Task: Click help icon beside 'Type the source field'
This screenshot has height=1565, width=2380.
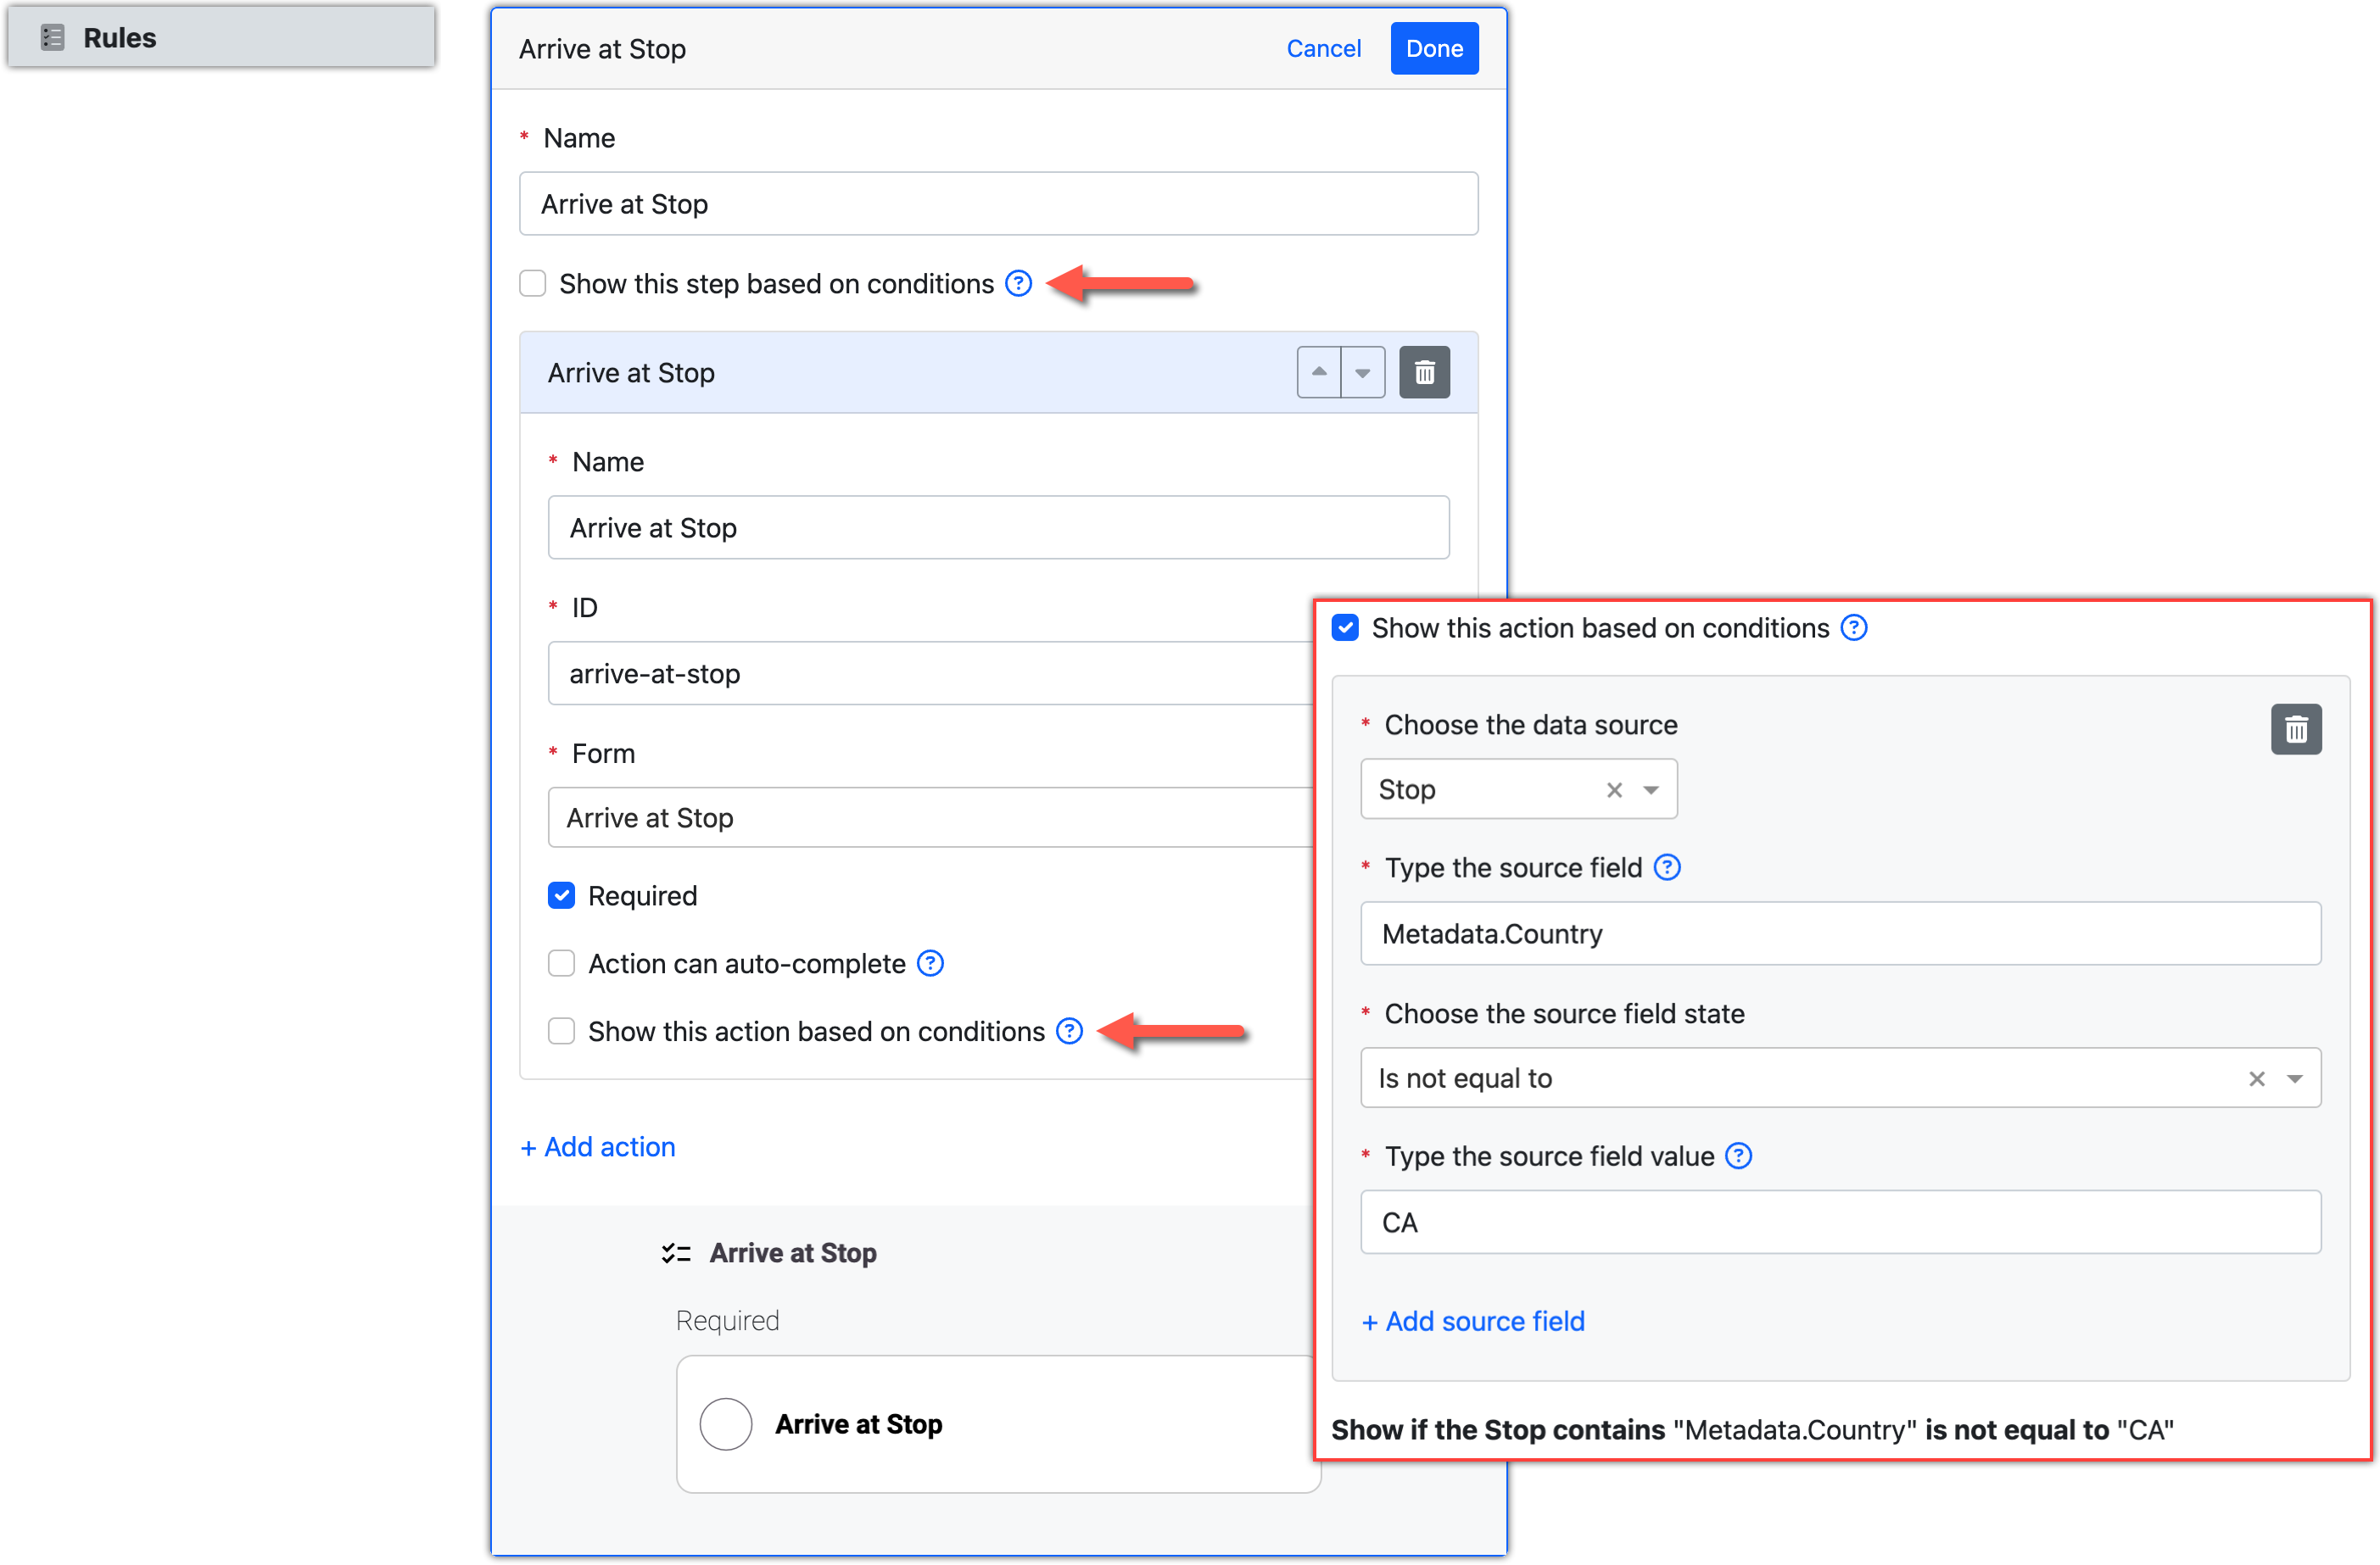Action: 1667,867
